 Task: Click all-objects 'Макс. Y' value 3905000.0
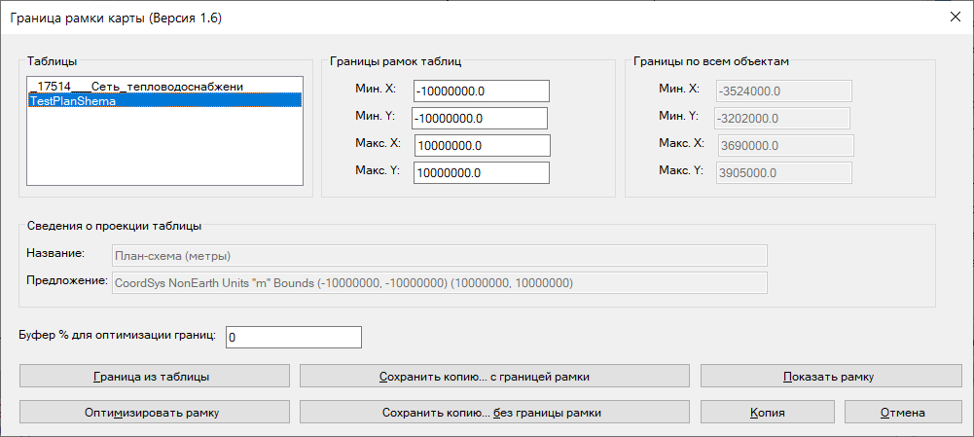point(783,172)
